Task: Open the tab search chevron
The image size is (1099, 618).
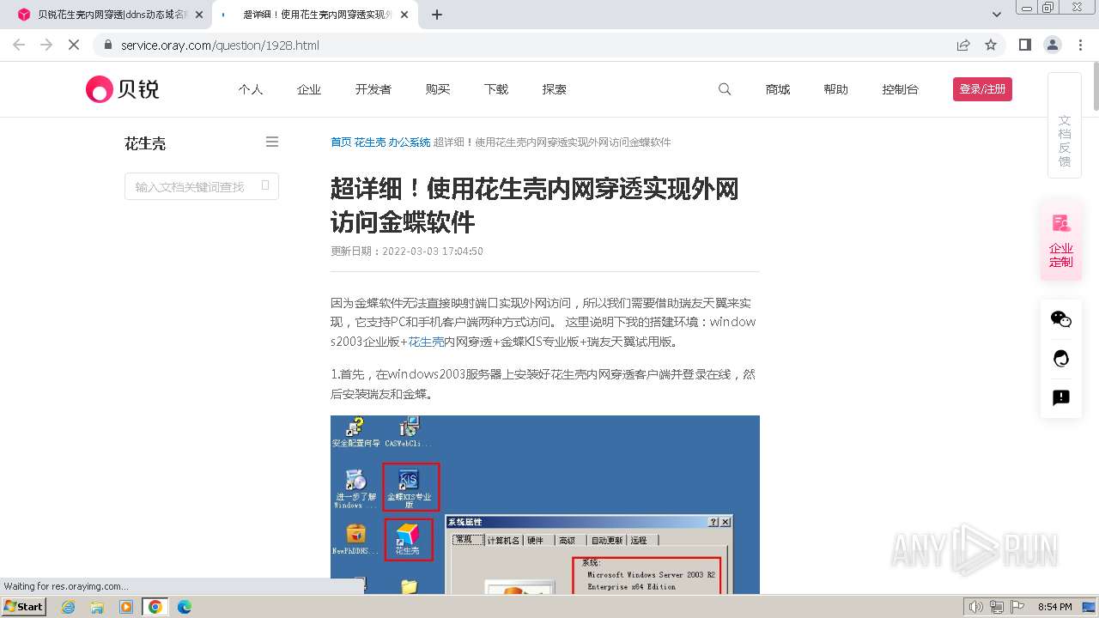Action: pyautogui.click(x=997, y=15)
